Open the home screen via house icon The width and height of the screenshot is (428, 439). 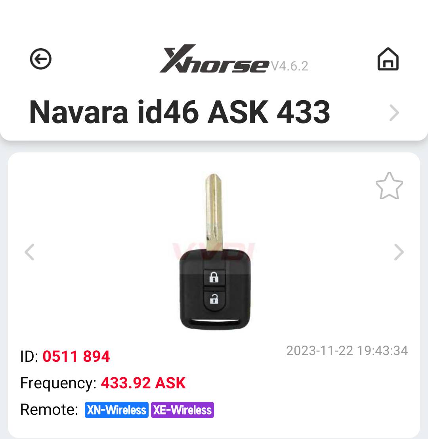click(388, 59)
